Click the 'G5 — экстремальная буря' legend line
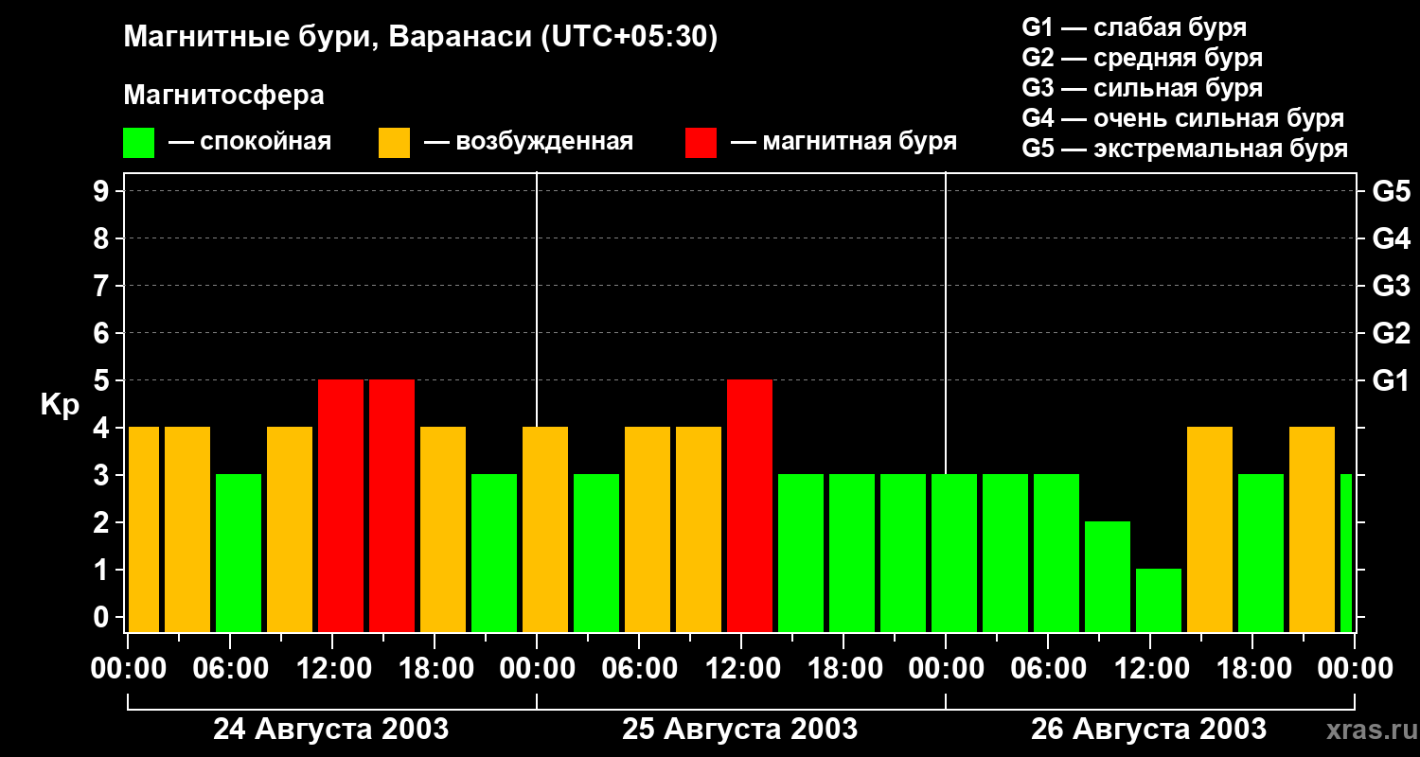The height and width of the screenshot is (757, 1420). [1184, 149]
